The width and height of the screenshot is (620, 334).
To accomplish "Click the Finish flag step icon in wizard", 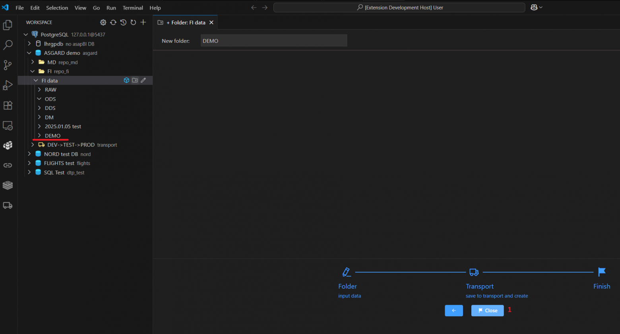I will (602, 272).
